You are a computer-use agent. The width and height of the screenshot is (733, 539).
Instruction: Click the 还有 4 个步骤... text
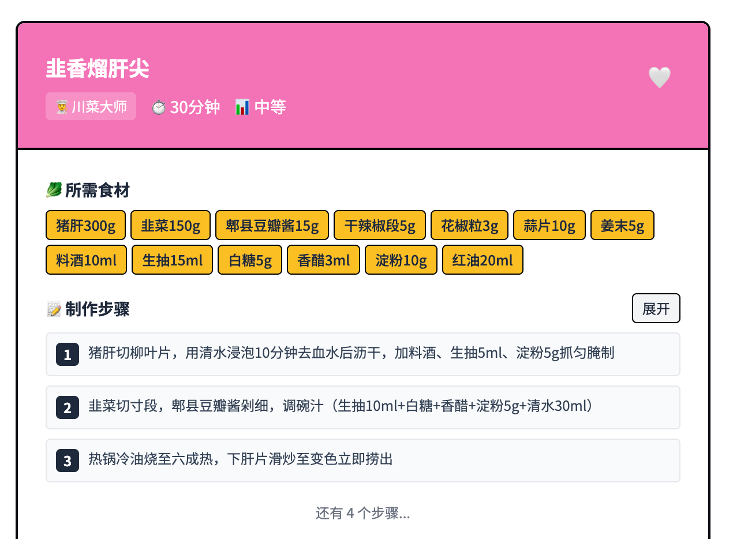coord(363,513)
